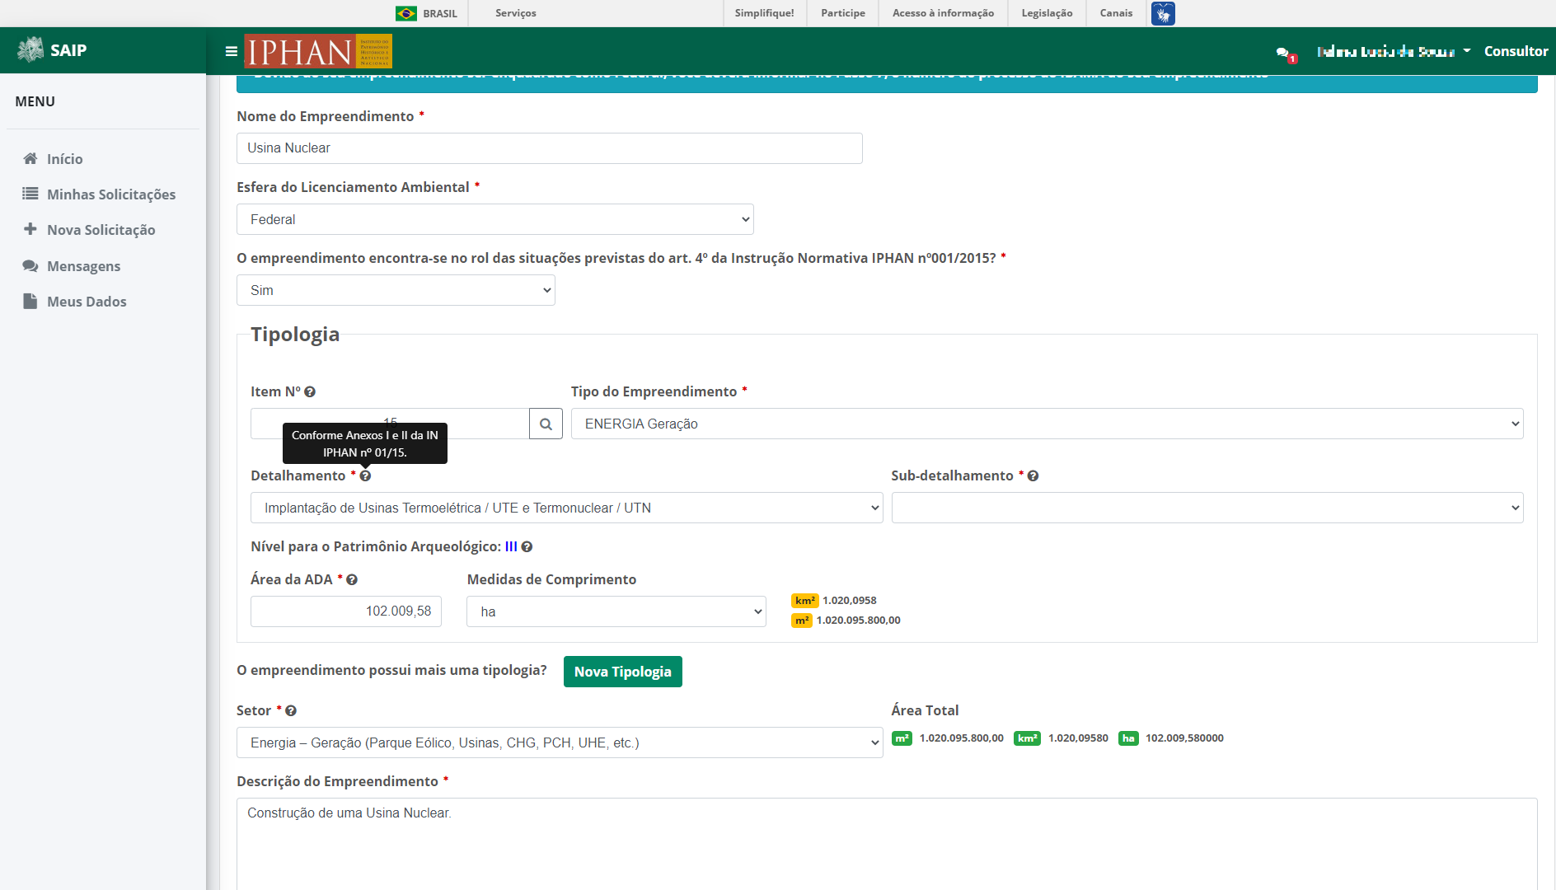This screenshot has height=890, width=1556.
Task: Click the chat icon beside Mensagens
Action: (30, 265)
